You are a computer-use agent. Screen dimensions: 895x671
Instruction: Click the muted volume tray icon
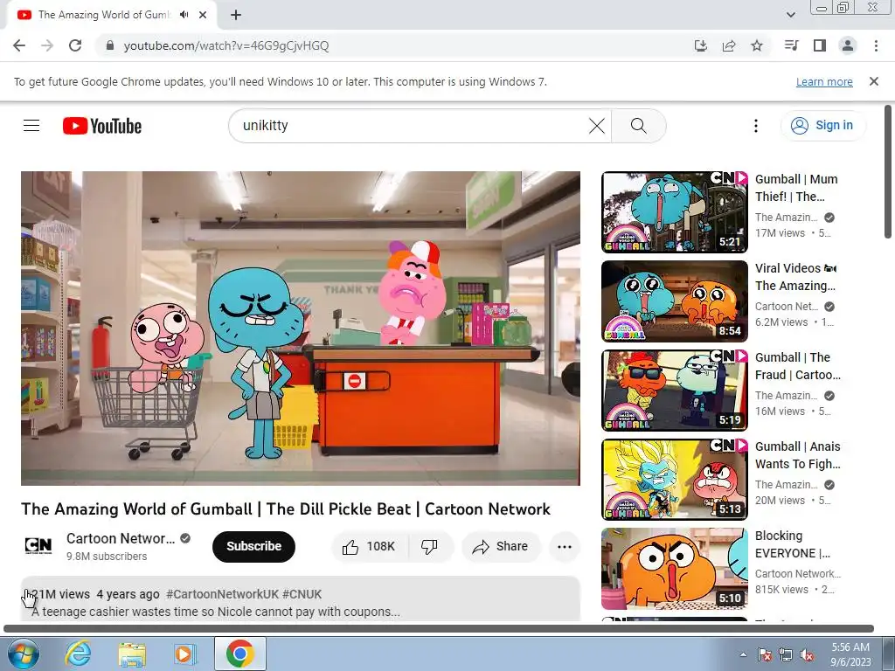(807, 654)
